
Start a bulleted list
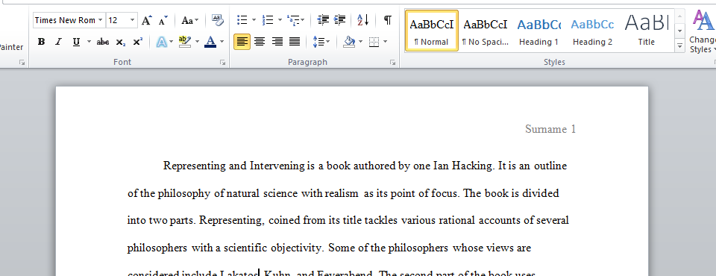[242, 20]
